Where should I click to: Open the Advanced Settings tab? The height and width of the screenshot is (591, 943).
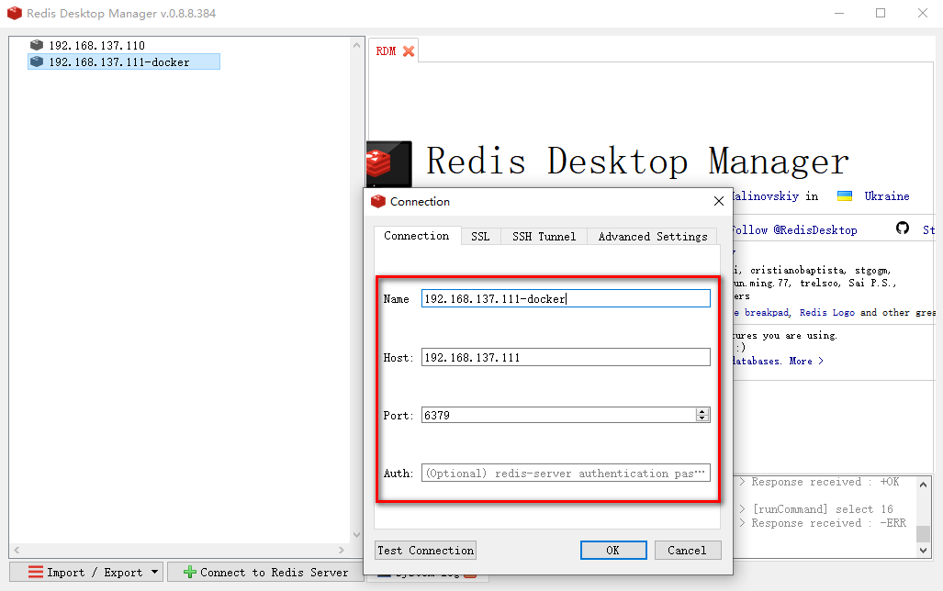tap(653, 236)
